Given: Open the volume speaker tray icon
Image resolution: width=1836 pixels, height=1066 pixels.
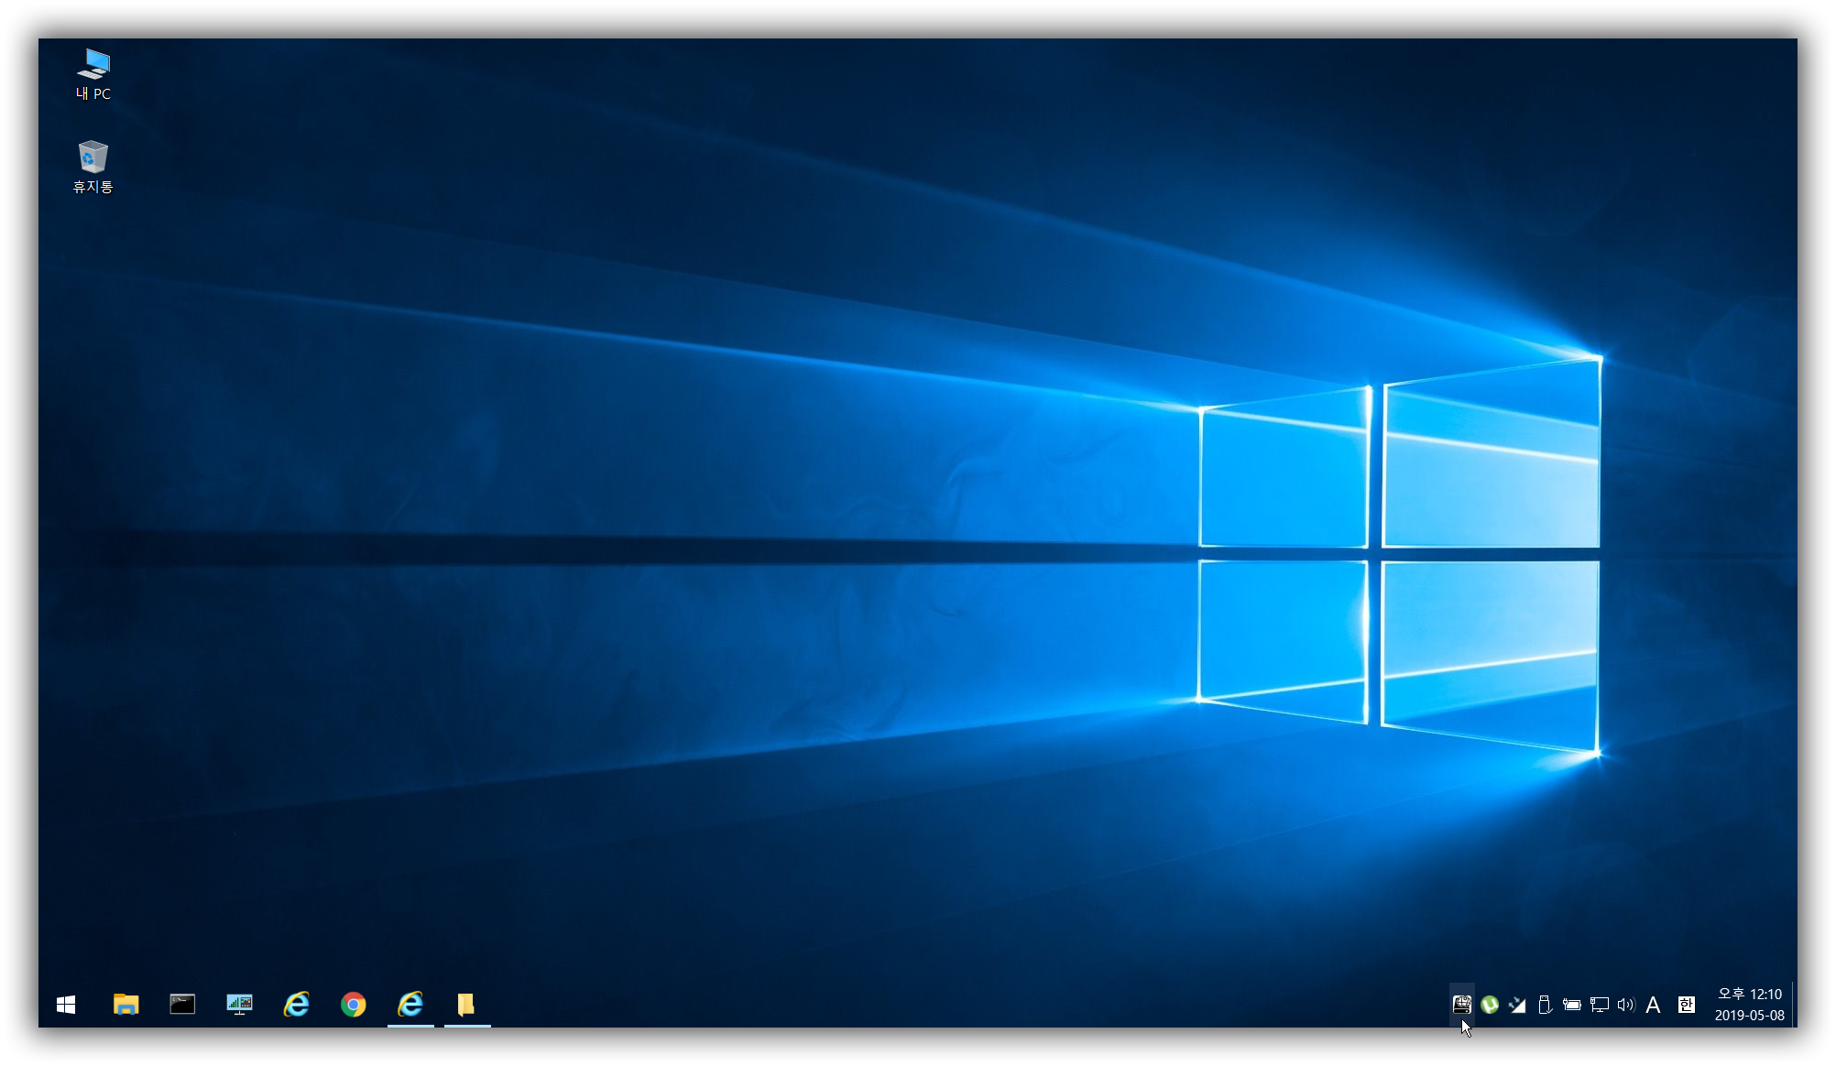Looking at the screenshot, I should (1626, 1005).
